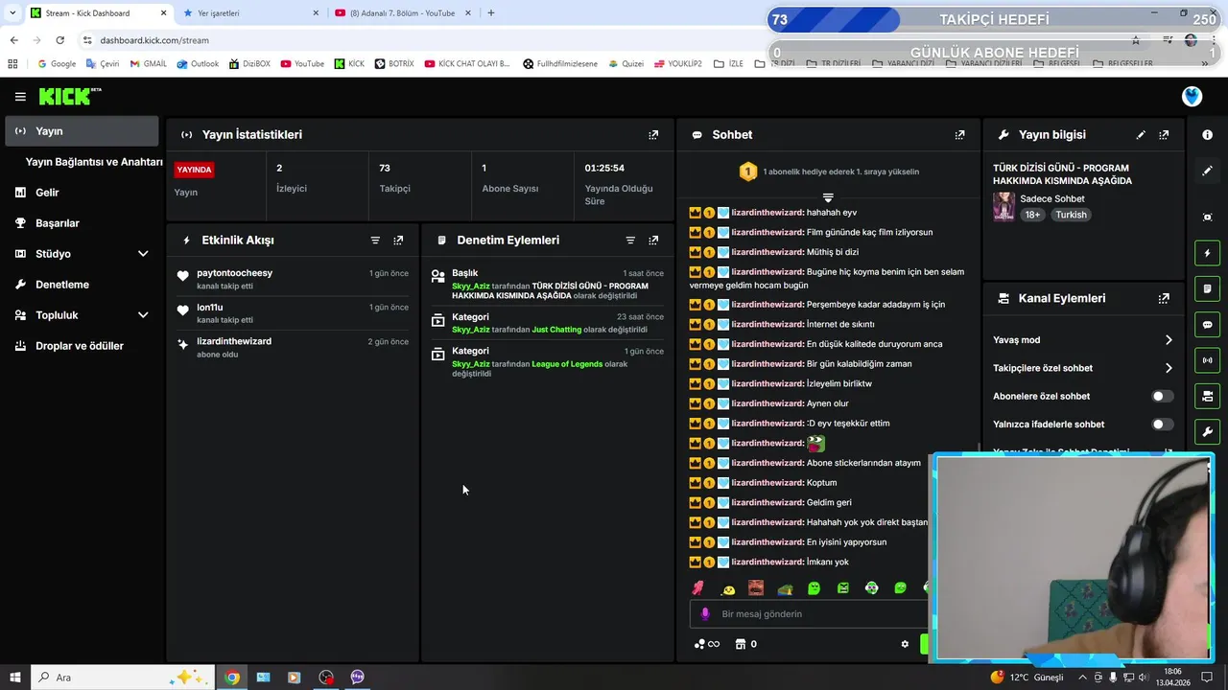This screenshot has height=690, width=1228.
Task: Open Windows Start menu
Action: [14, 678]
